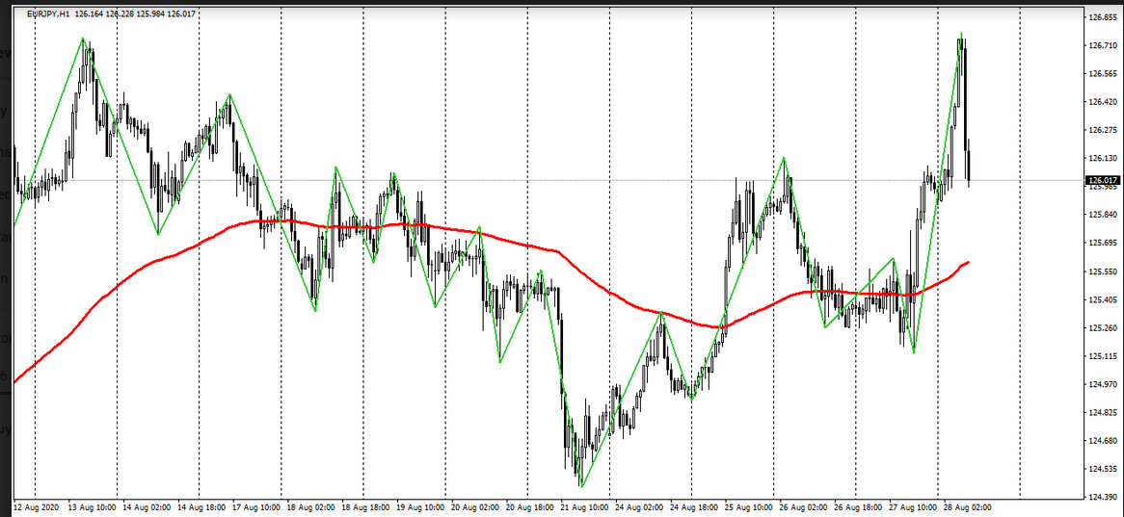Click the ZigZag trough near 27 Aug 10:00

pos(913,352)
